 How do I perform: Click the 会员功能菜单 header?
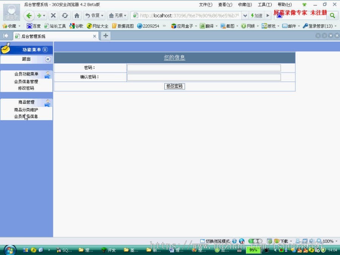point(26,74)
